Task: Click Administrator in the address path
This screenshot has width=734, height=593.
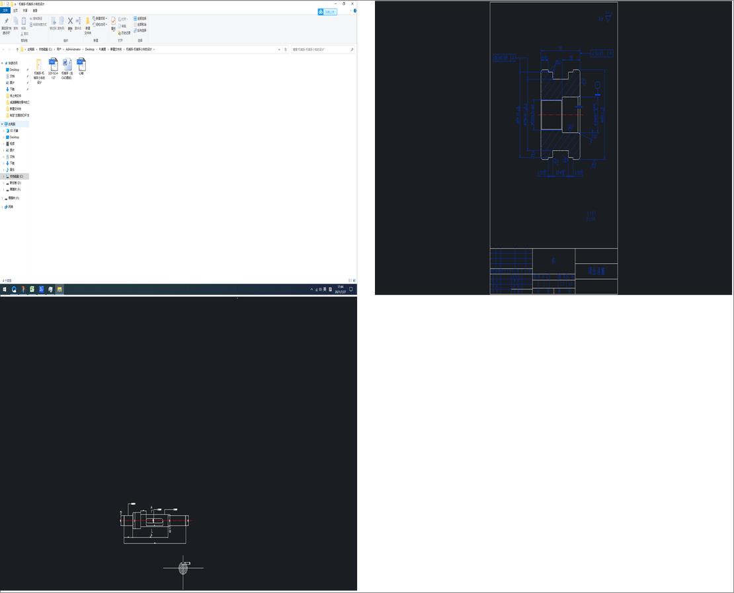Action: click(73, 49)
